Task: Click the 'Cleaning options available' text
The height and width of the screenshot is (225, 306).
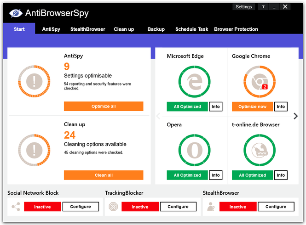Action: pos(95,144)
